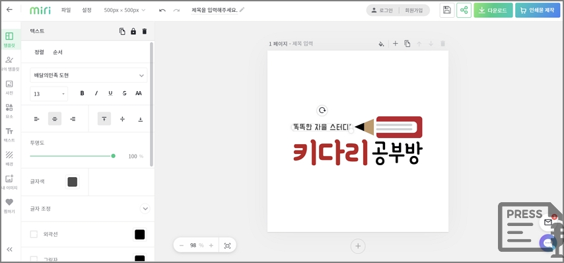Open the 글자색 color swatch
The height and width of the screenshot is (263, 564).
tap(72, 182)
